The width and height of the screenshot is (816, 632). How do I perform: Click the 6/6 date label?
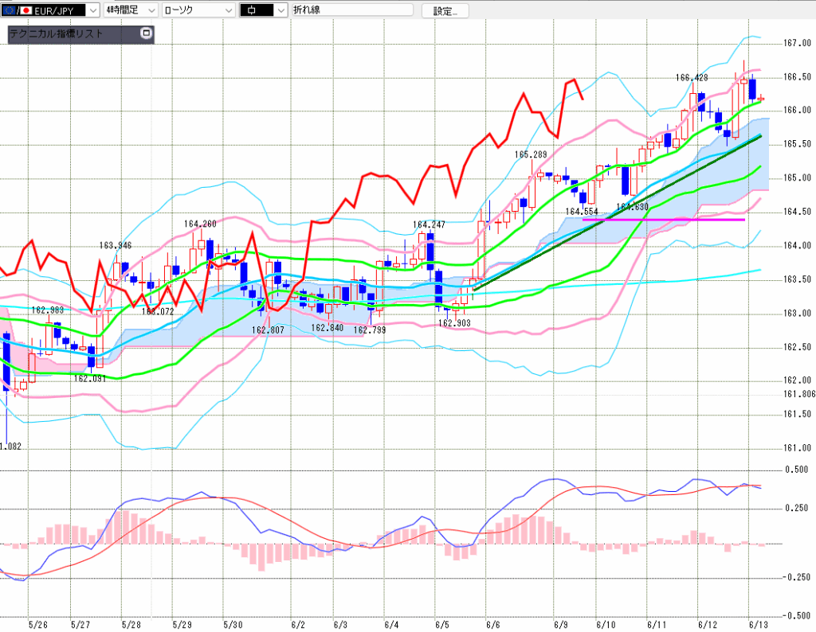tap(492, 624)
